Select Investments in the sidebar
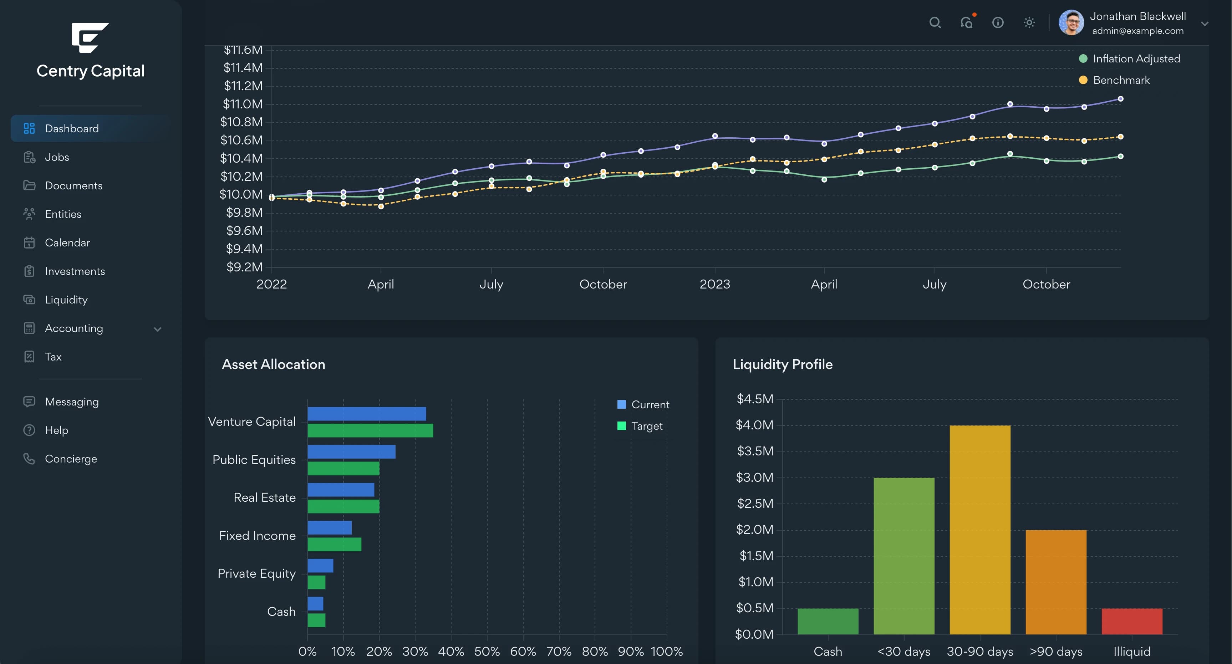The height and width of the screenshot is (664, 1232). 90,271
